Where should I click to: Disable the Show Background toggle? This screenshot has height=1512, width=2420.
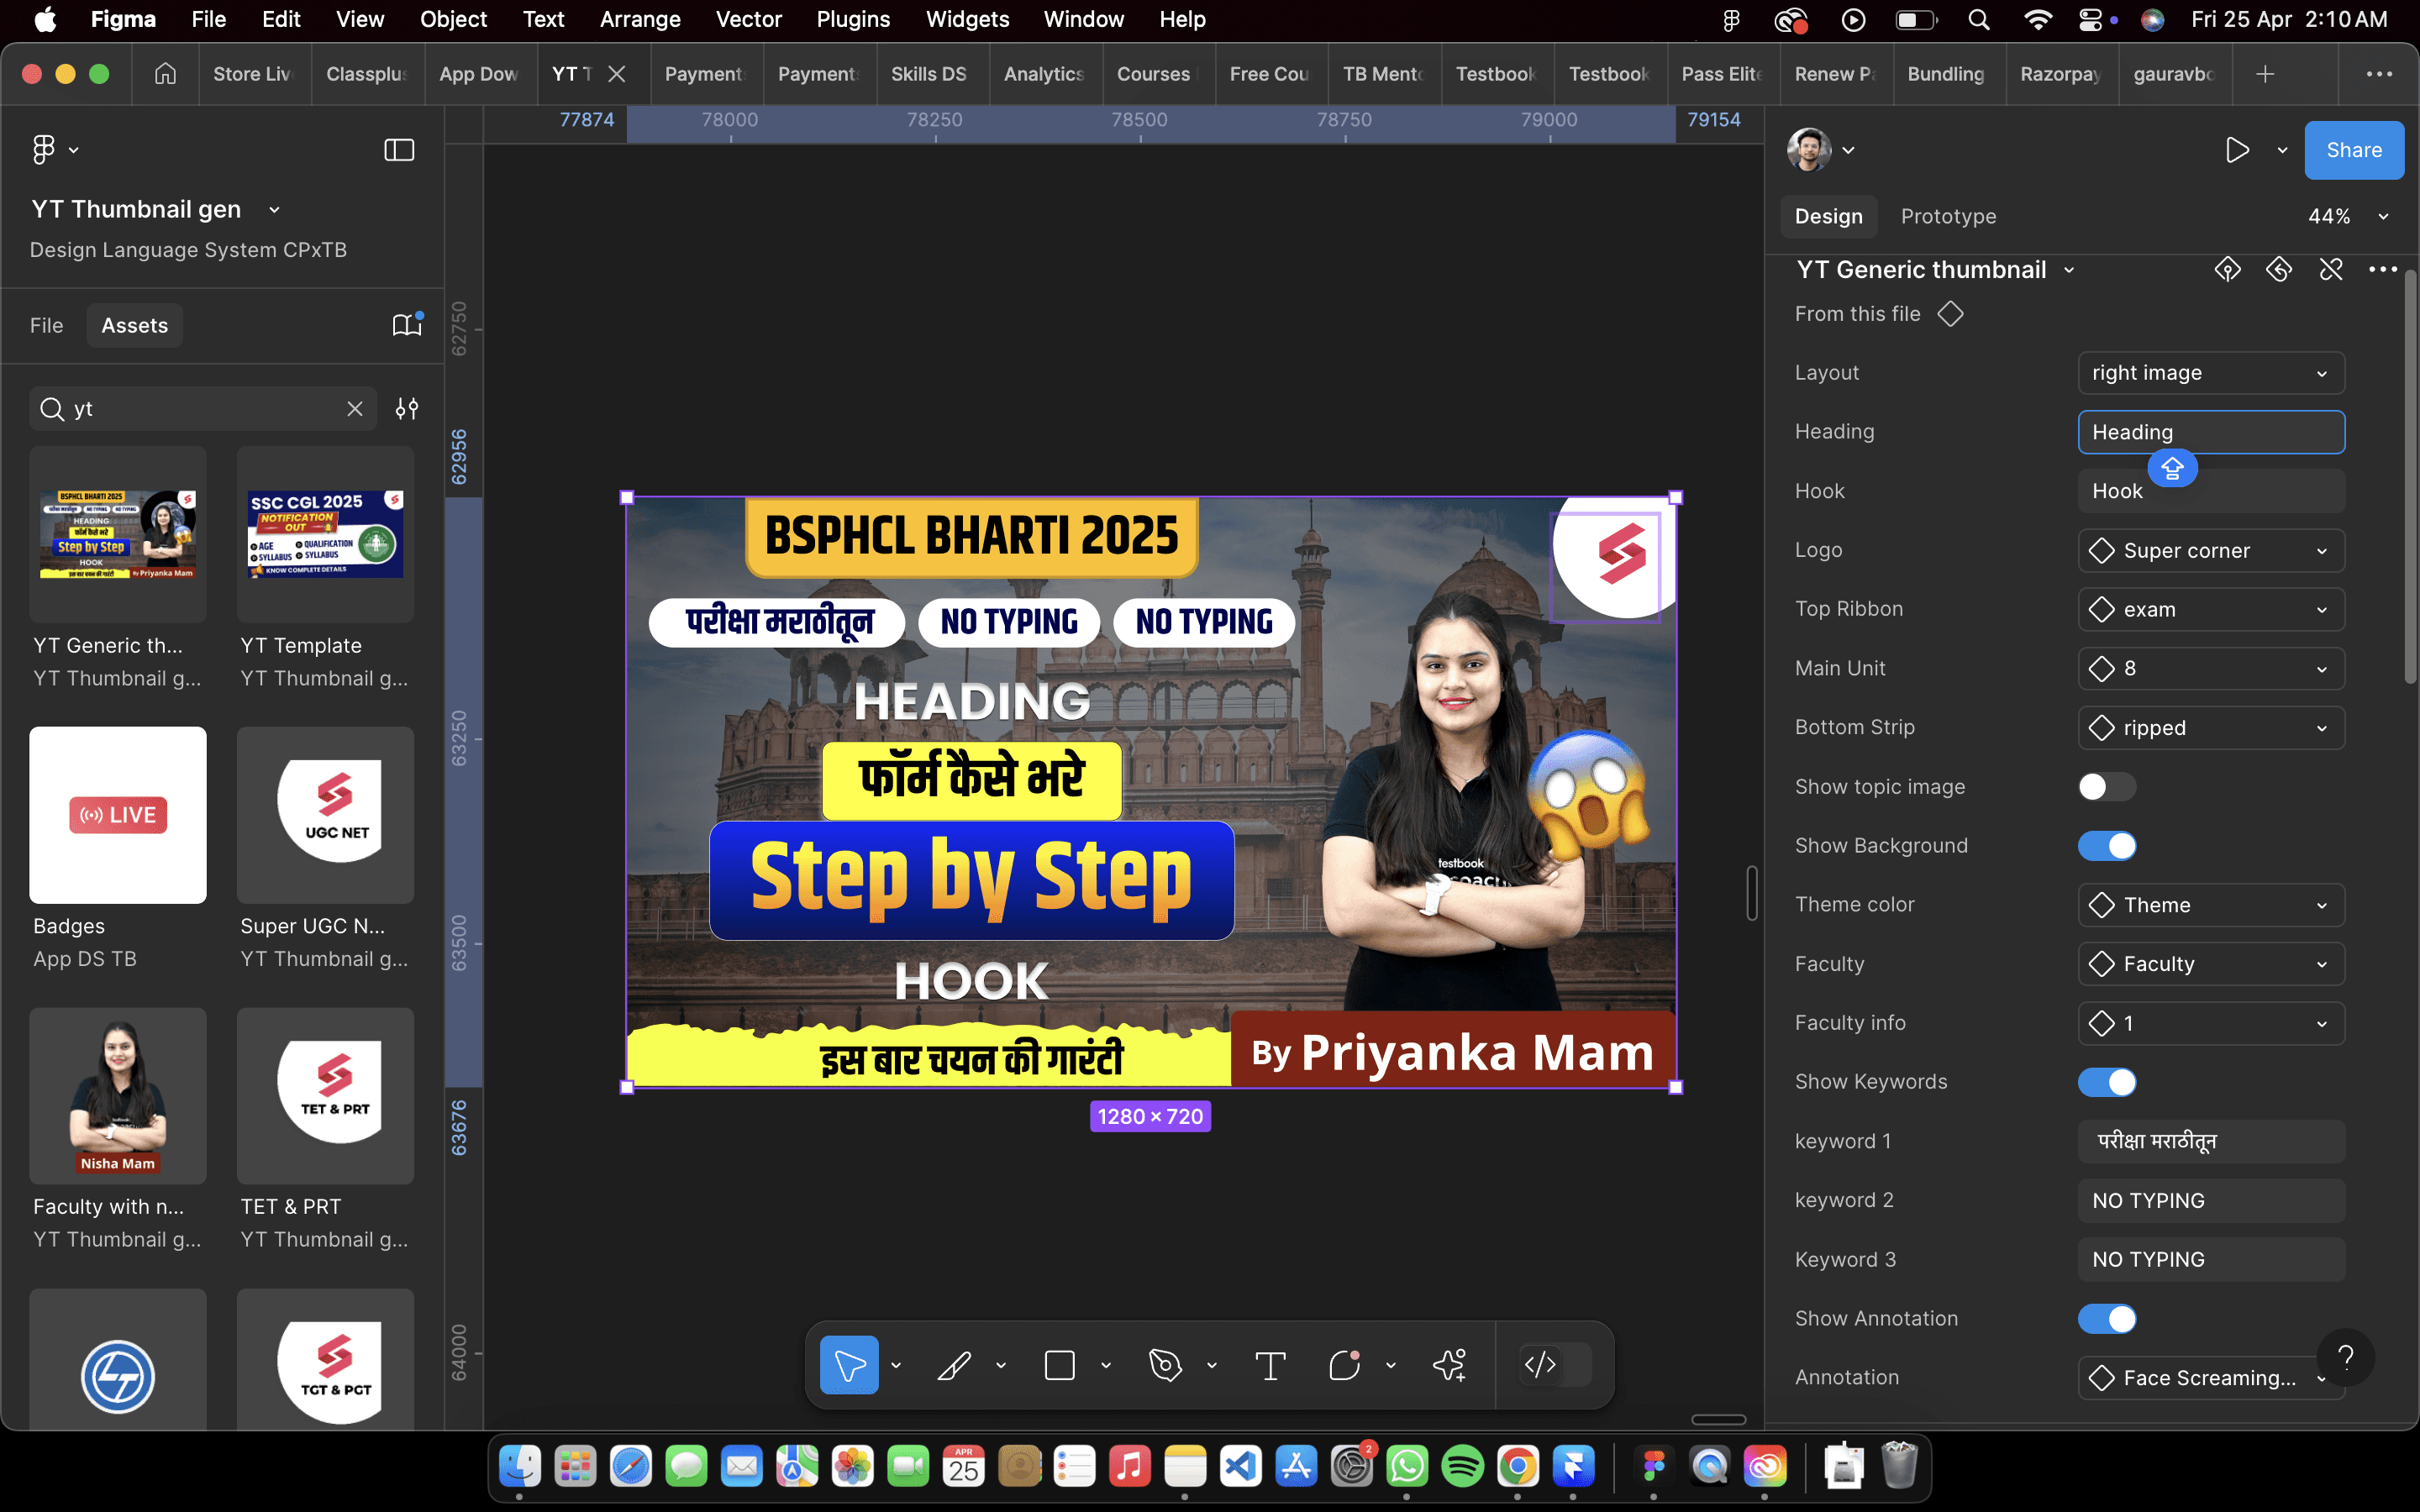(x=2106, y=846)
